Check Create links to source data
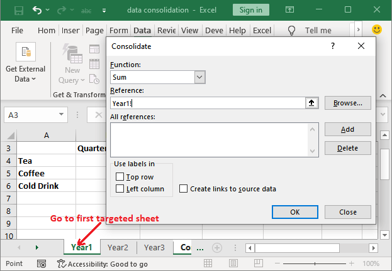Screen dimensions: 392x271 [x=183, y=189]
